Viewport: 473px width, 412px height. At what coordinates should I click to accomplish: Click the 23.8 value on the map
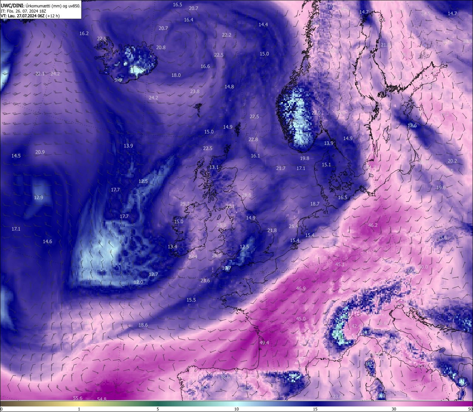click(x=195, y=92)
